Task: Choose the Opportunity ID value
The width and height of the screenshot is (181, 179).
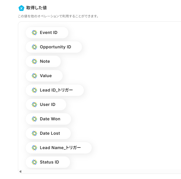Action: click(x=55, y=47)
